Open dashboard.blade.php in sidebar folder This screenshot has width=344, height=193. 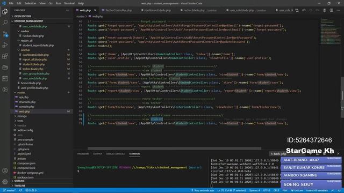click(x=35, y=55)
